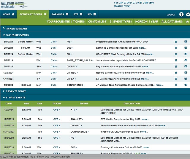The image size is (190, 159).
Task: Add the 5/1/2024 FQ event to calendar
Action: (176, 42)
